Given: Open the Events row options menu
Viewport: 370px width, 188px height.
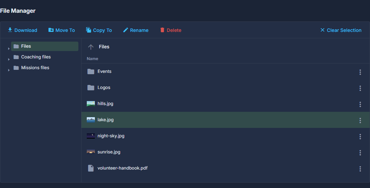Looking at the screenshot, I should coord(360,72).
